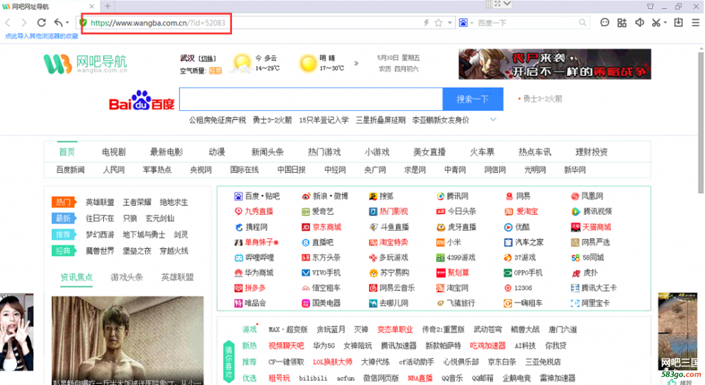Screen dimensions: 705x385
Task: Click the NBA直播 link
Action: (x=420, y=378)
